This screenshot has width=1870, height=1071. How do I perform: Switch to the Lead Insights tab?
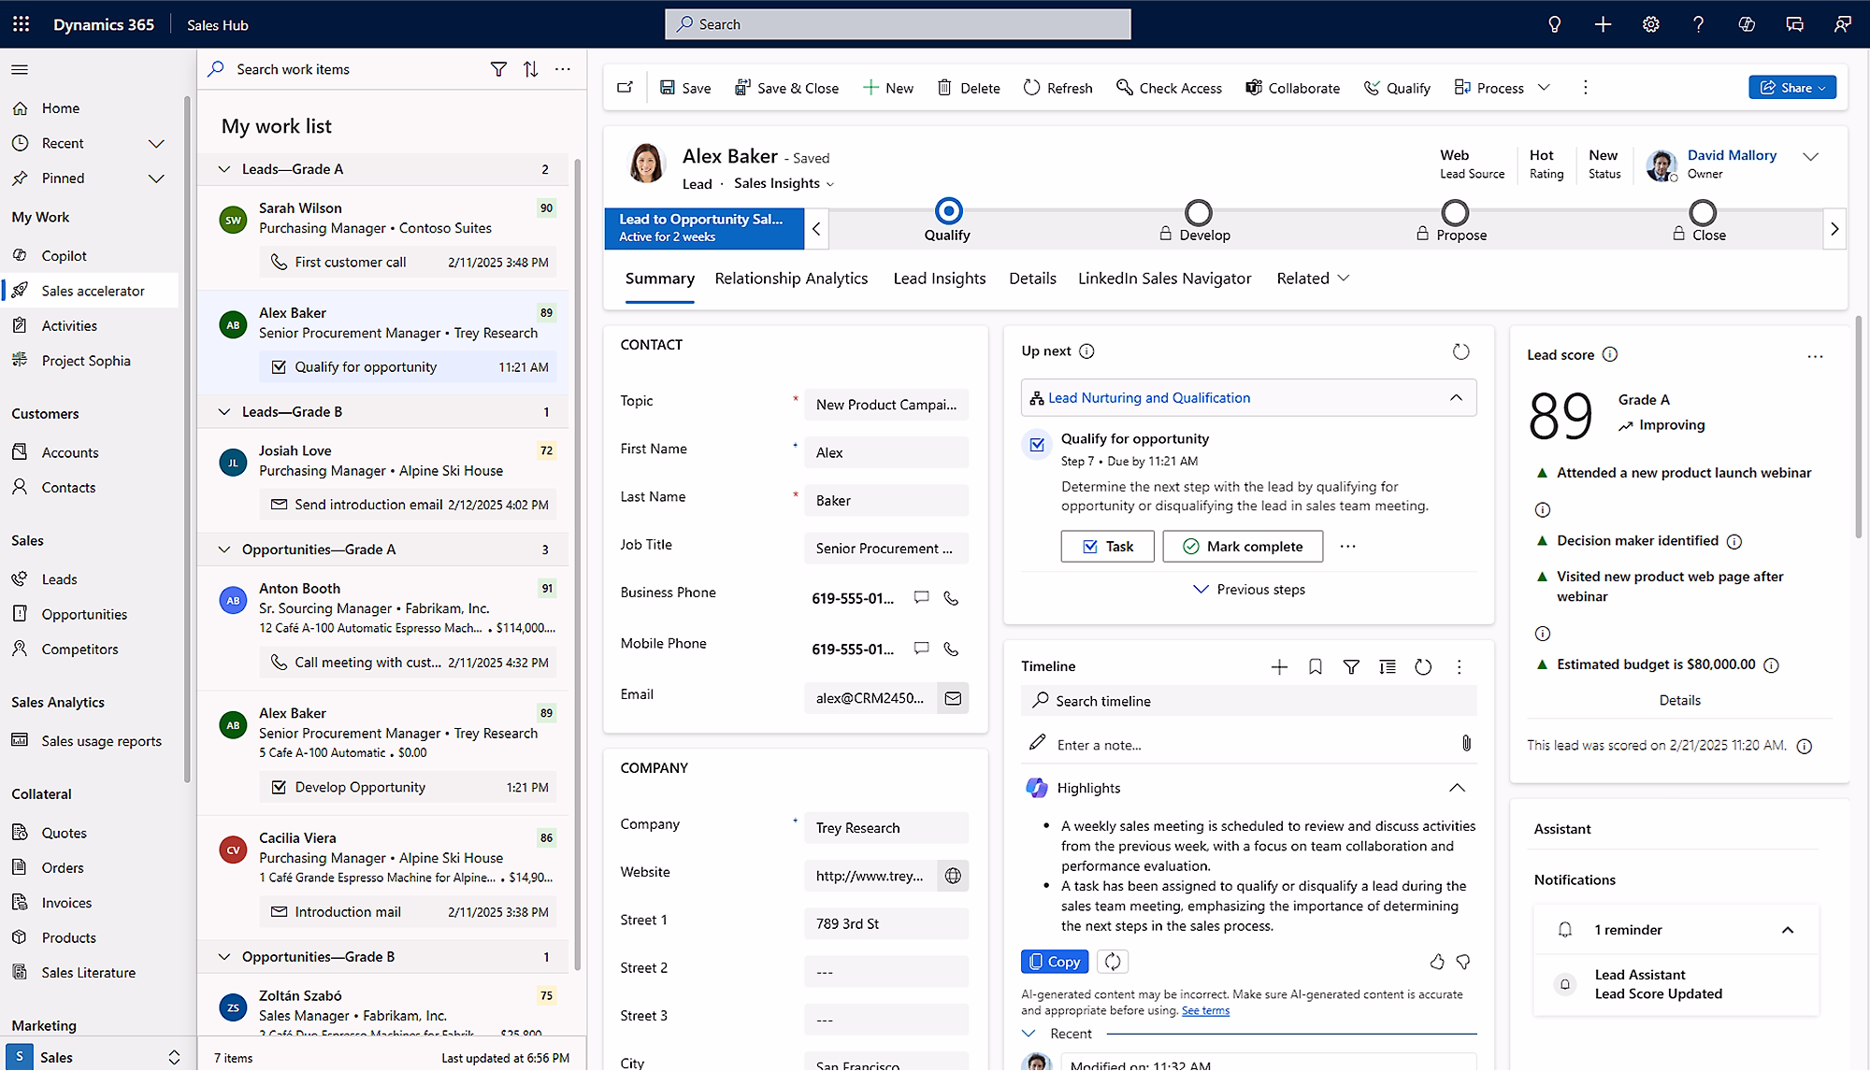pyautogui.click(x=939, y=278)
